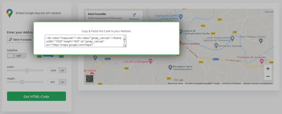This screenshot has width=282, height=114.
Task: Click the M112 road badge near Presbytère
Action: click(215, 59)
